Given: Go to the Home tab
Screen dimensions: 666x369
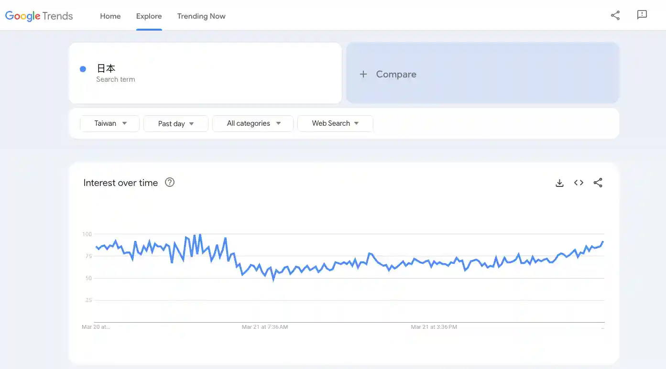Looking at the screenshot, I should click(110, 16).
